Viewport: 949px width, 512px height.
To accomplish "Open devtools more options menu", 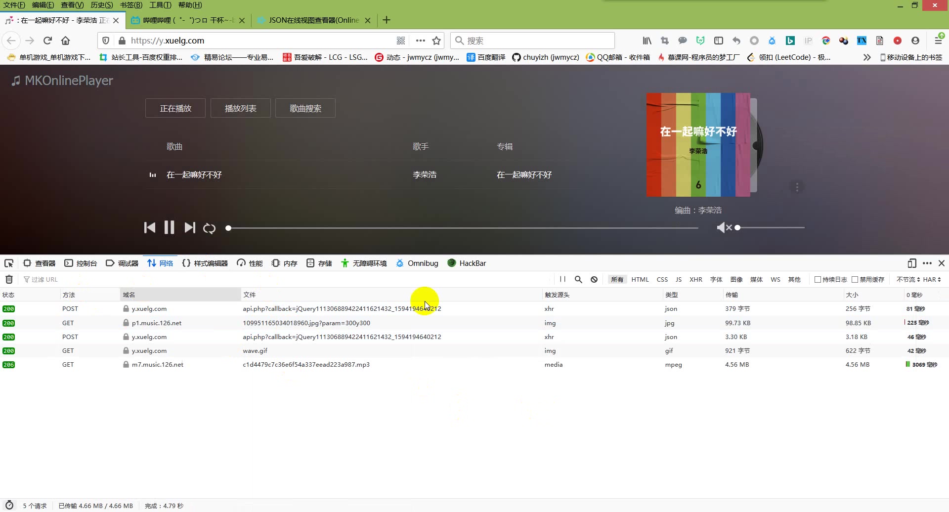I will pyautogui.click(x=927, y=263).
